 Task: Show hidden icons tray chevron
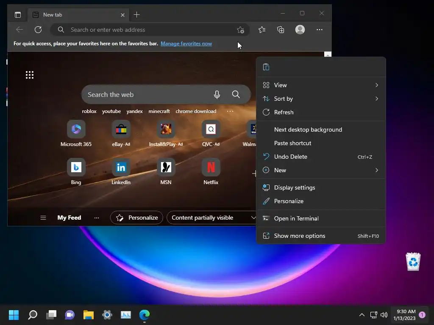[362, 315]
